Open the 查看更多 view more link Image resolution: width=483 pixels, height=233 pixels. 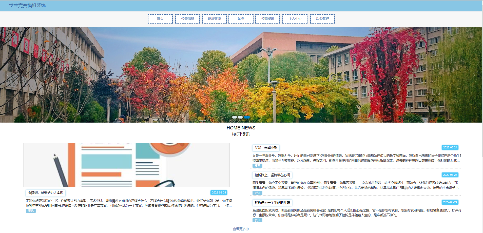coord(241,229)
